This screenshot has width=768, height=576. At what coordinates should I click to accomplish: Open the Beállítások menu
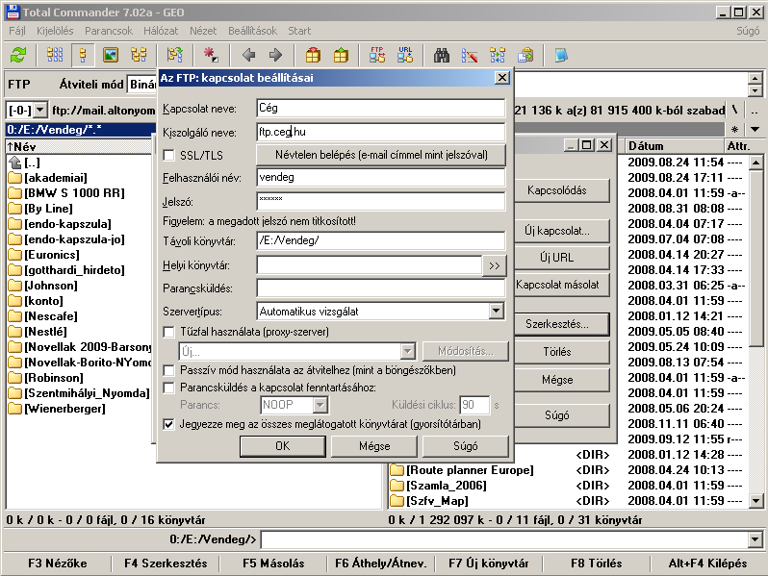(x=252, y=31)
